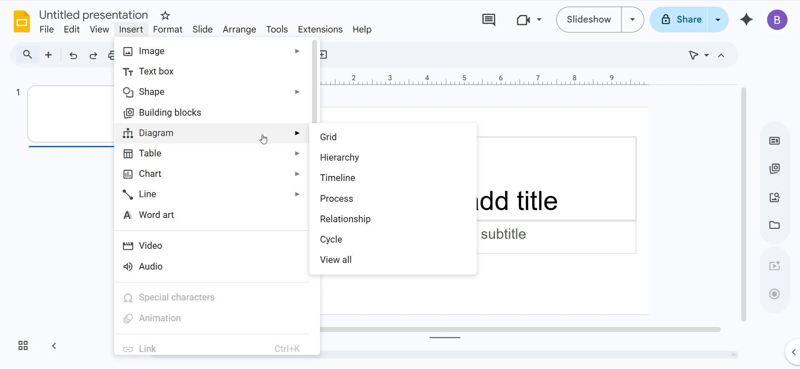
Task: Open comment history icon
Action: 488,20
